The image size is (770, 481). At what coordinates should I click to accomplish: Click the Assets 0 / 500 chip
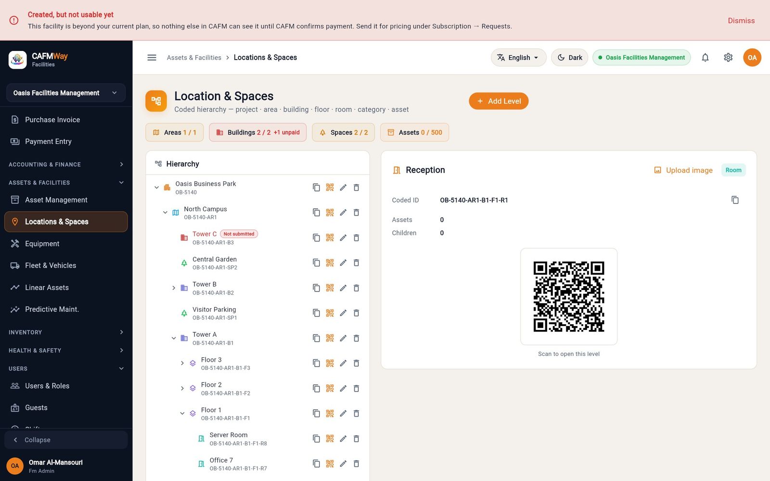tap(415, 132)
